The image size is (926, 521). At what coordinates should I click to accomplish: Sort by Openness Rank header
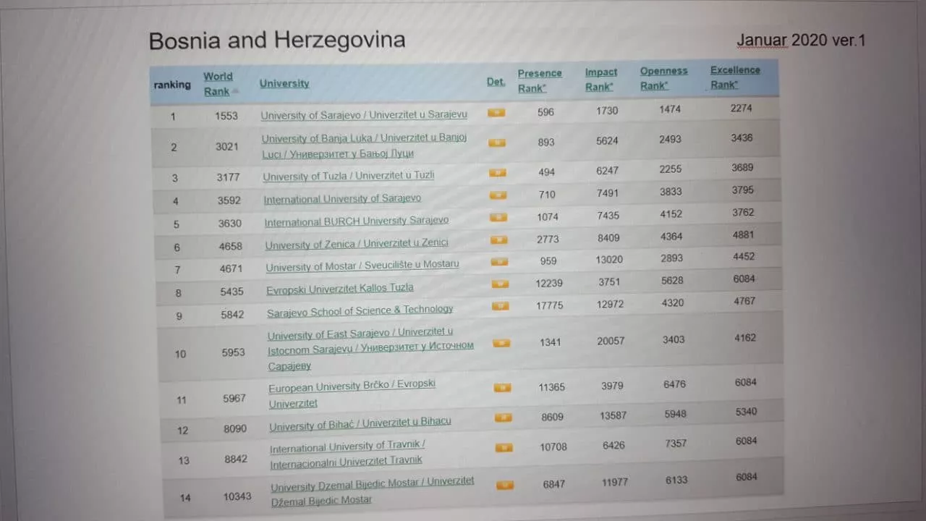coord(663,78)
